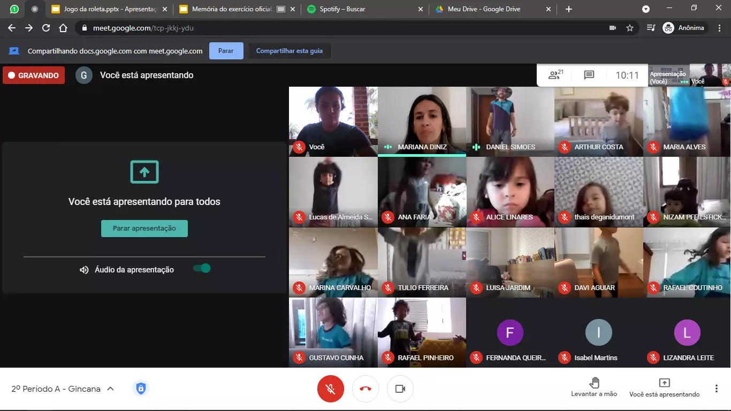
Task: Click the Mariana Diniz video tile
Action: (422, 118)
